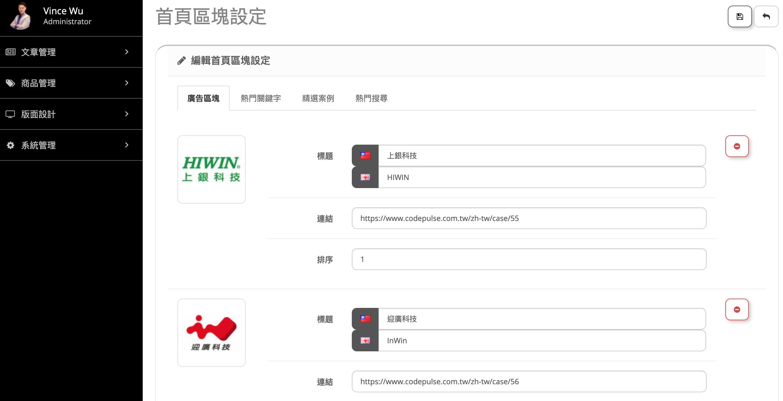Click the InWin English title field

click(x=542, y=340)
